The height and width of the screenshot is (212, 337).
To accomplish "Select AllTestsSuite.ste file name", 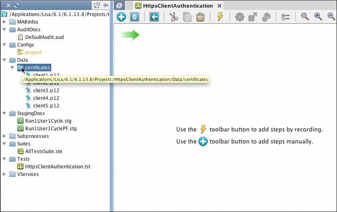I will 44,151.
